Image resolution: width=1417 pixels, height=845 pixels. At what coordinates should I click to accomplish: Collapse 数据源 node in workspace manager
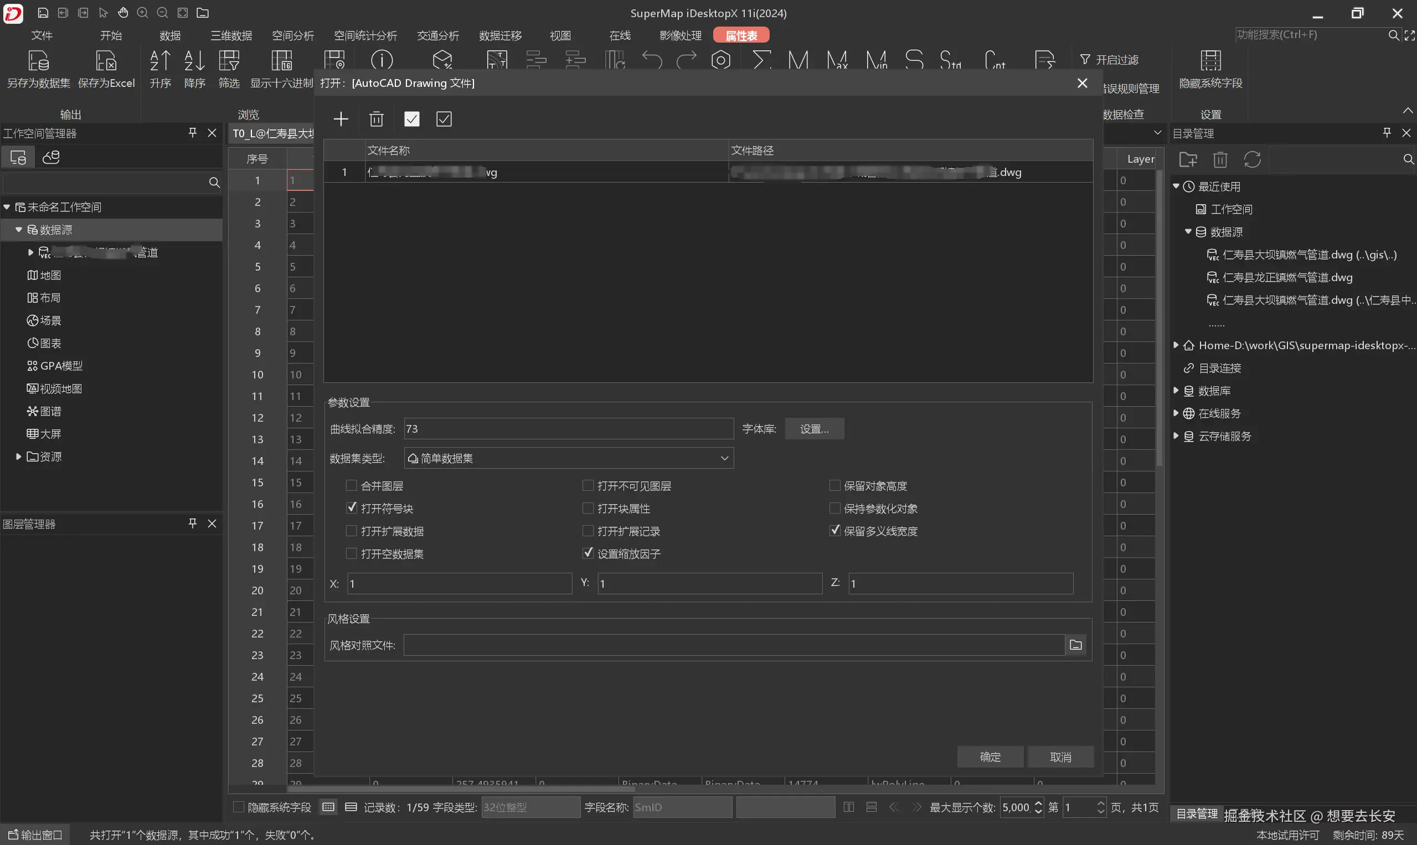click(x=19, y=230)
